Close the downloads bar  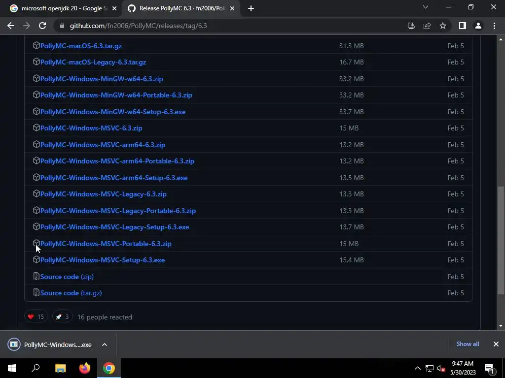(496, 344)
